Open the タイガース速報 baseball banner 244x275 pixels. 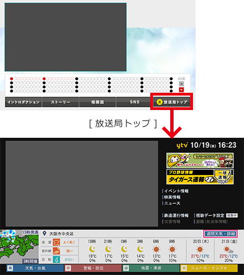200,177
